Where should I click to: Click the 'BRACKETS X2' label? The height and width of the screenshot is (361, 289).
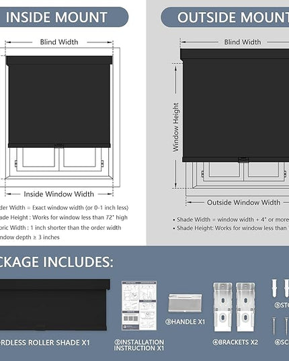click(235, 342)
